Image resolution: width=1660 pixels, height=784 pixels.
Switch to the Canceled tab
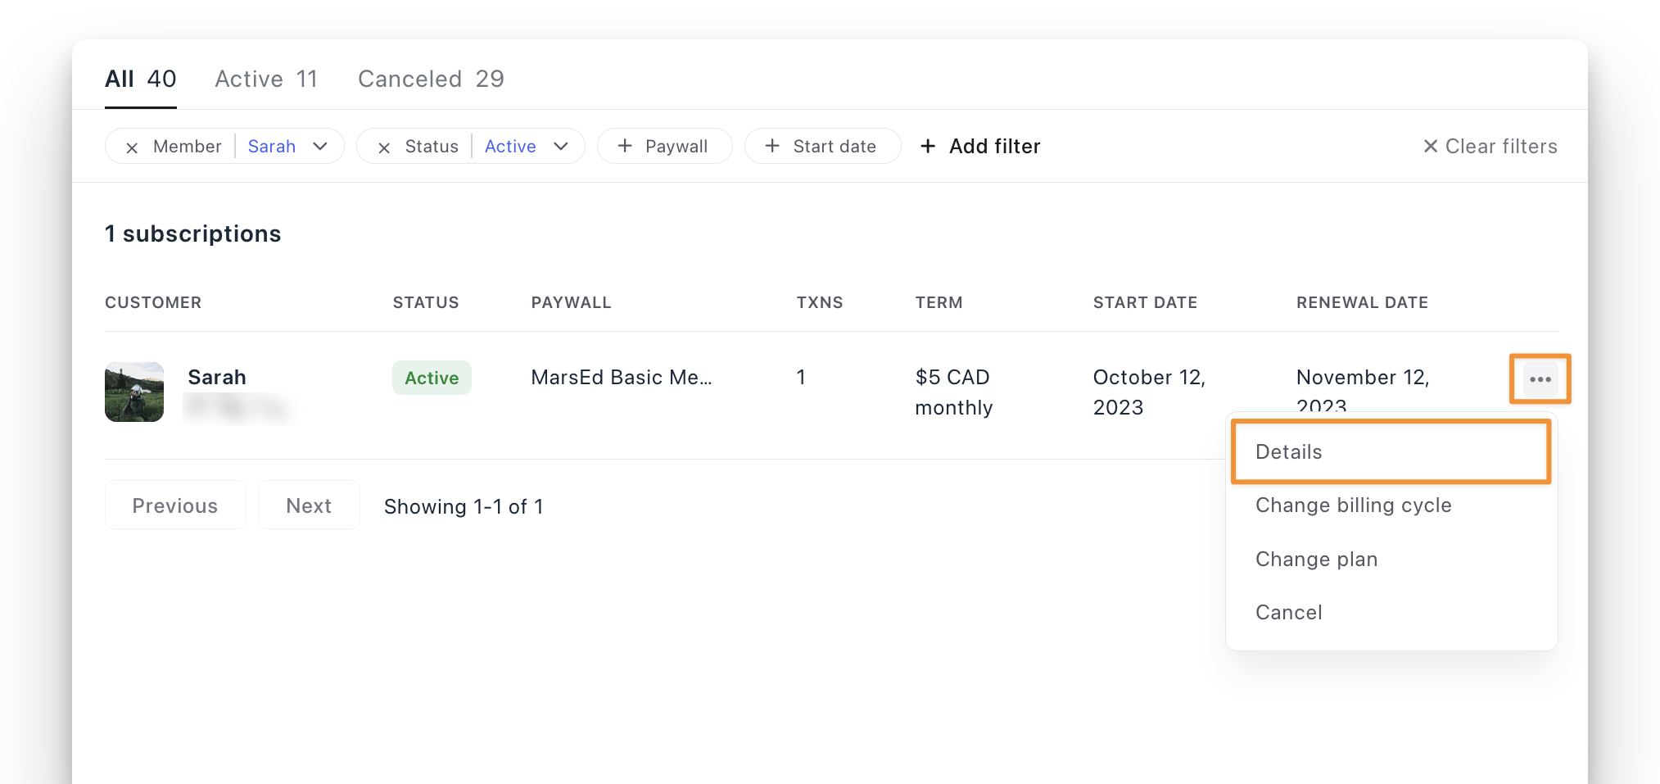pyautogui.click(x=430, y=79)
